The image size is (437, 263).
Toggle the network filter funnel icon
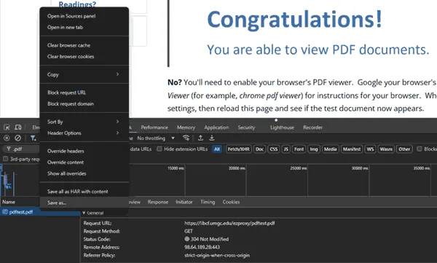pos(34,138)
